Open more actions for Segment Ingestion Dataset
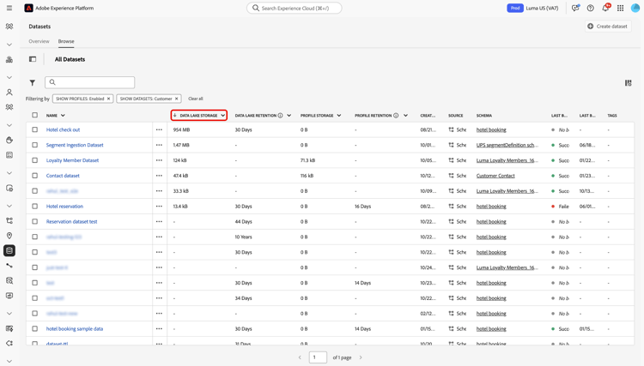Screen dimensions: 644x366 tap(159, 145)
